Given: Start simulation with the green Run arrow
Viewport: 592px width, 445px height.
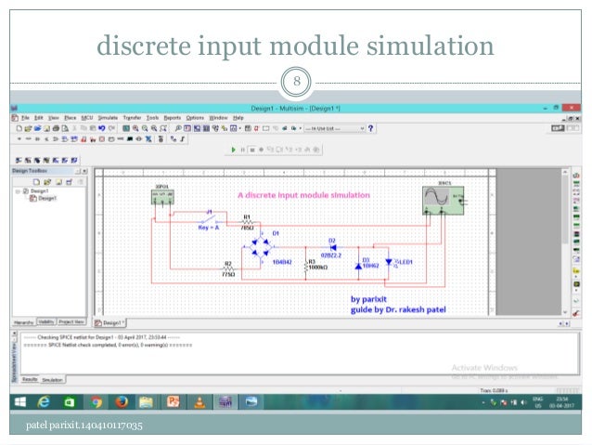Looking at the screenshot, I should pos(233,150).
